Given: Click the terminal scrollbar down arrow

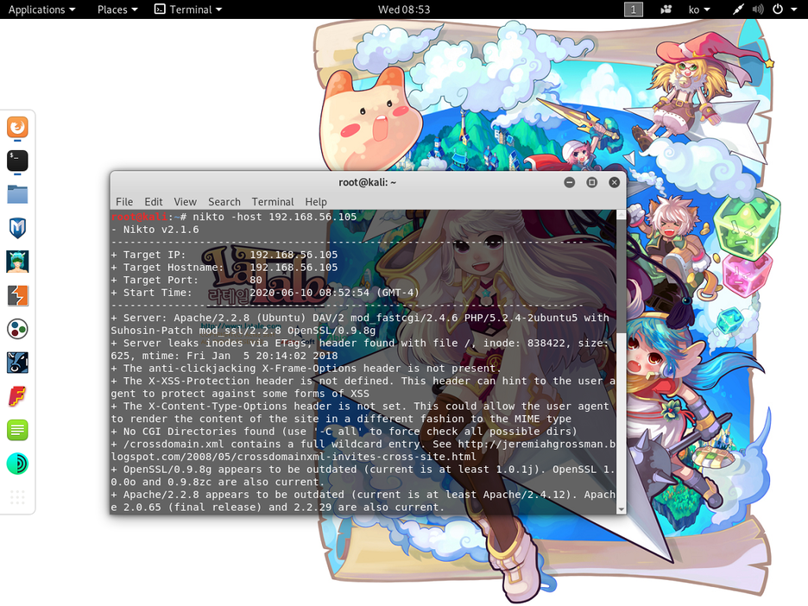Looking at the screenshot, I should tap(622, 509).
